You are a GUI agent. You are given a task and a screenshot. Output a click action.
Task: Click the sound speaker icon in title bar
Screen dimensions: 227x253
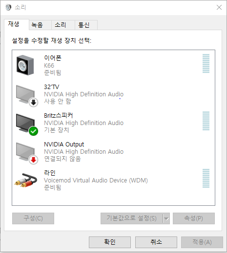coord(8,7)
